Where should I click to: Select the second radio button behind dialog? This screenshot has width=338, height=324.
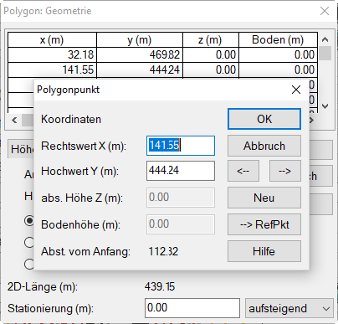[x=29, y=242]
